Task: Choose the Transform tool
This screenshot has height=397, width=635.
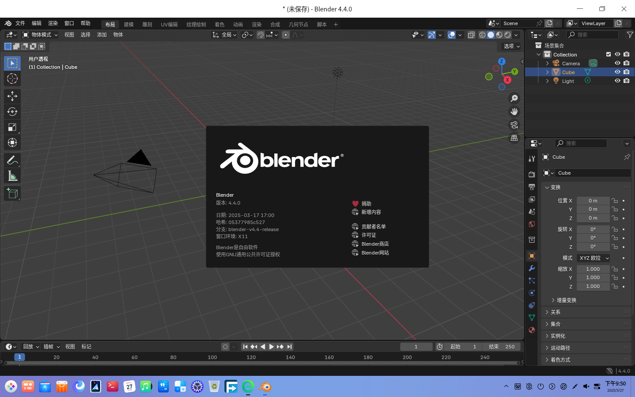Action: click(12, 142)
